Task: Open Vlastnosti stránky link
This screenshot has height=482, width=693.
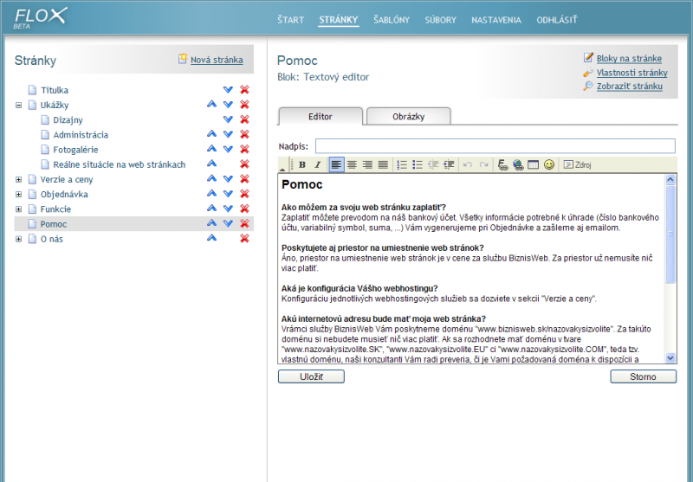Action: click(632, 73)
